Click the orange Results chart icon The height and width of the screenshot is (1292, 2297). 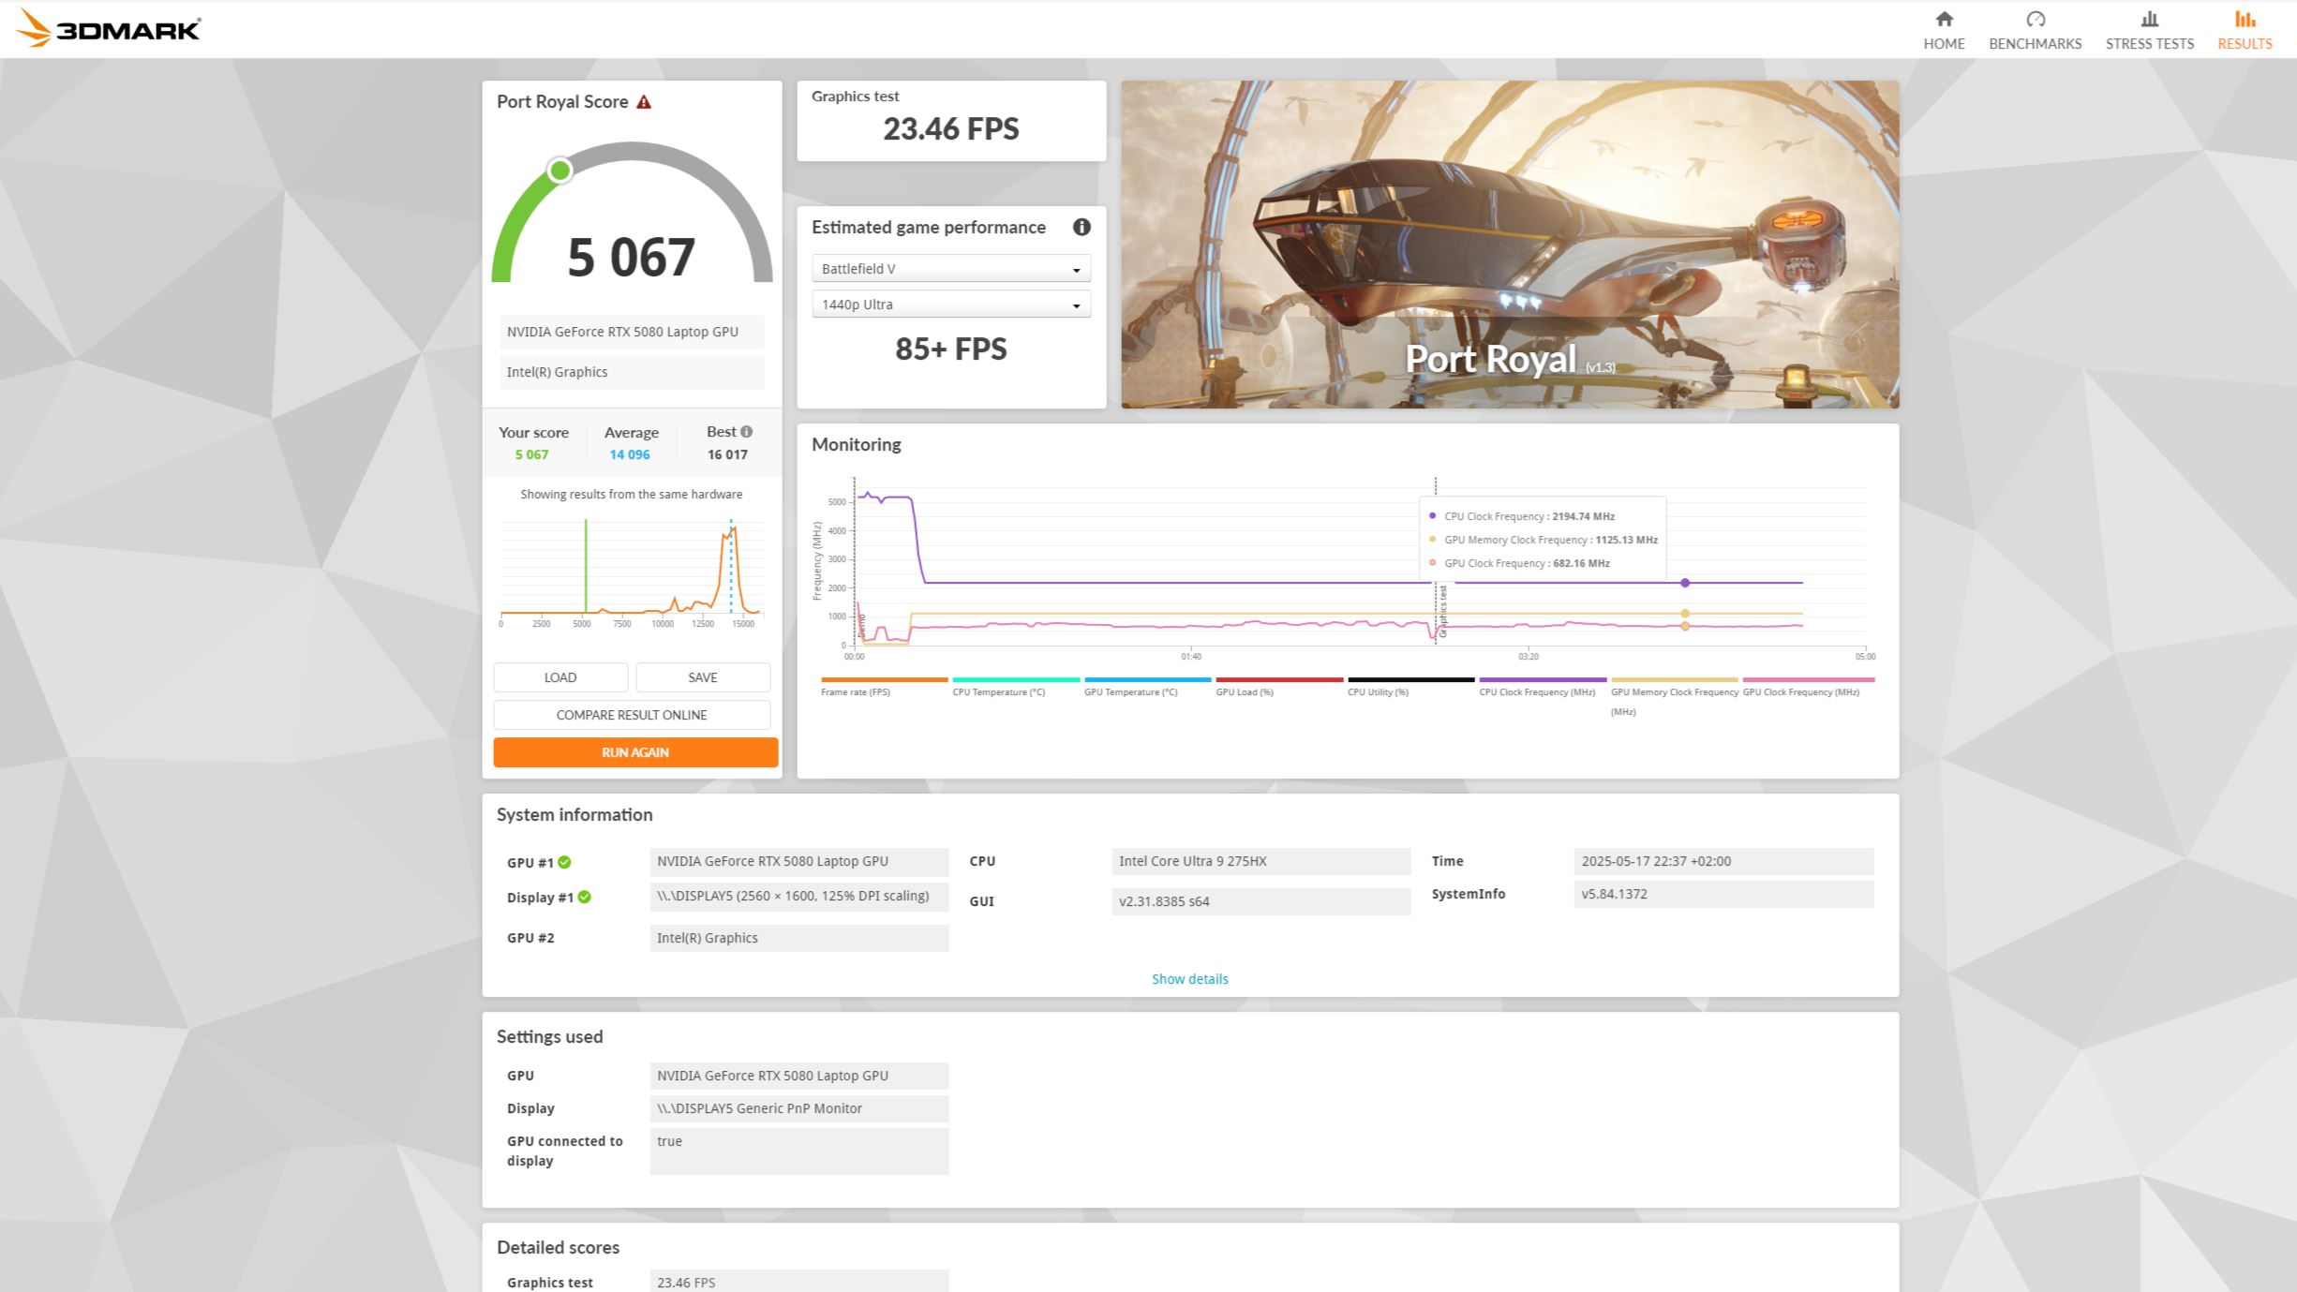(x=2244, y=19)
